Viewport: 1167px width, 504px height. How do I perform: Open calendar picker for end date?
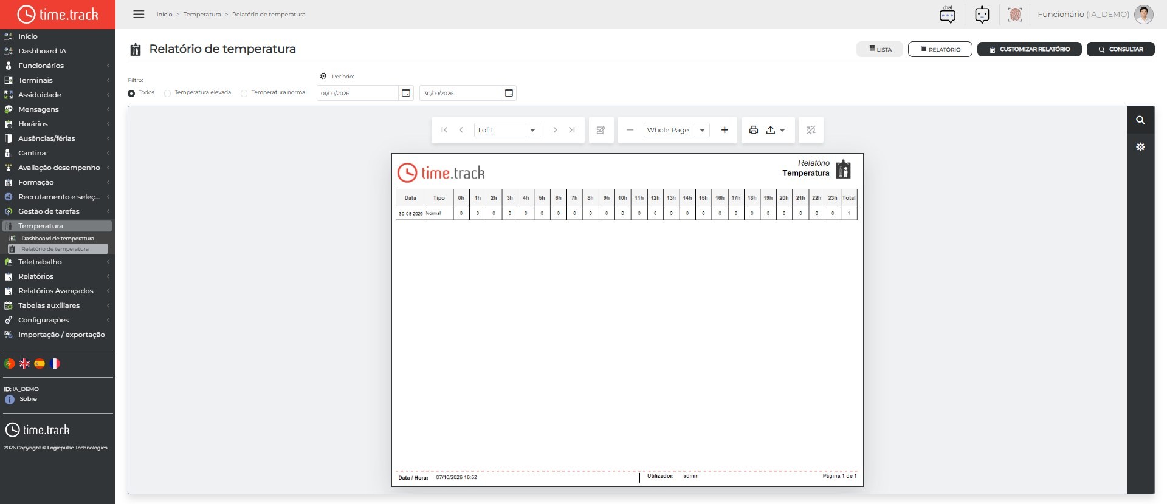click(509, 93)
